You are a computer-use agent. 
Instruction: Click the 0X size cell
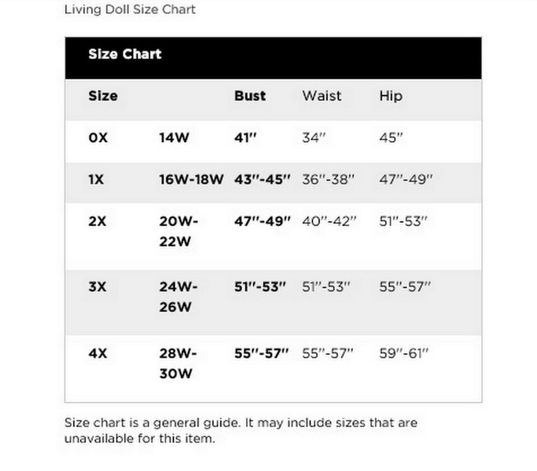[x=98, y=137]
